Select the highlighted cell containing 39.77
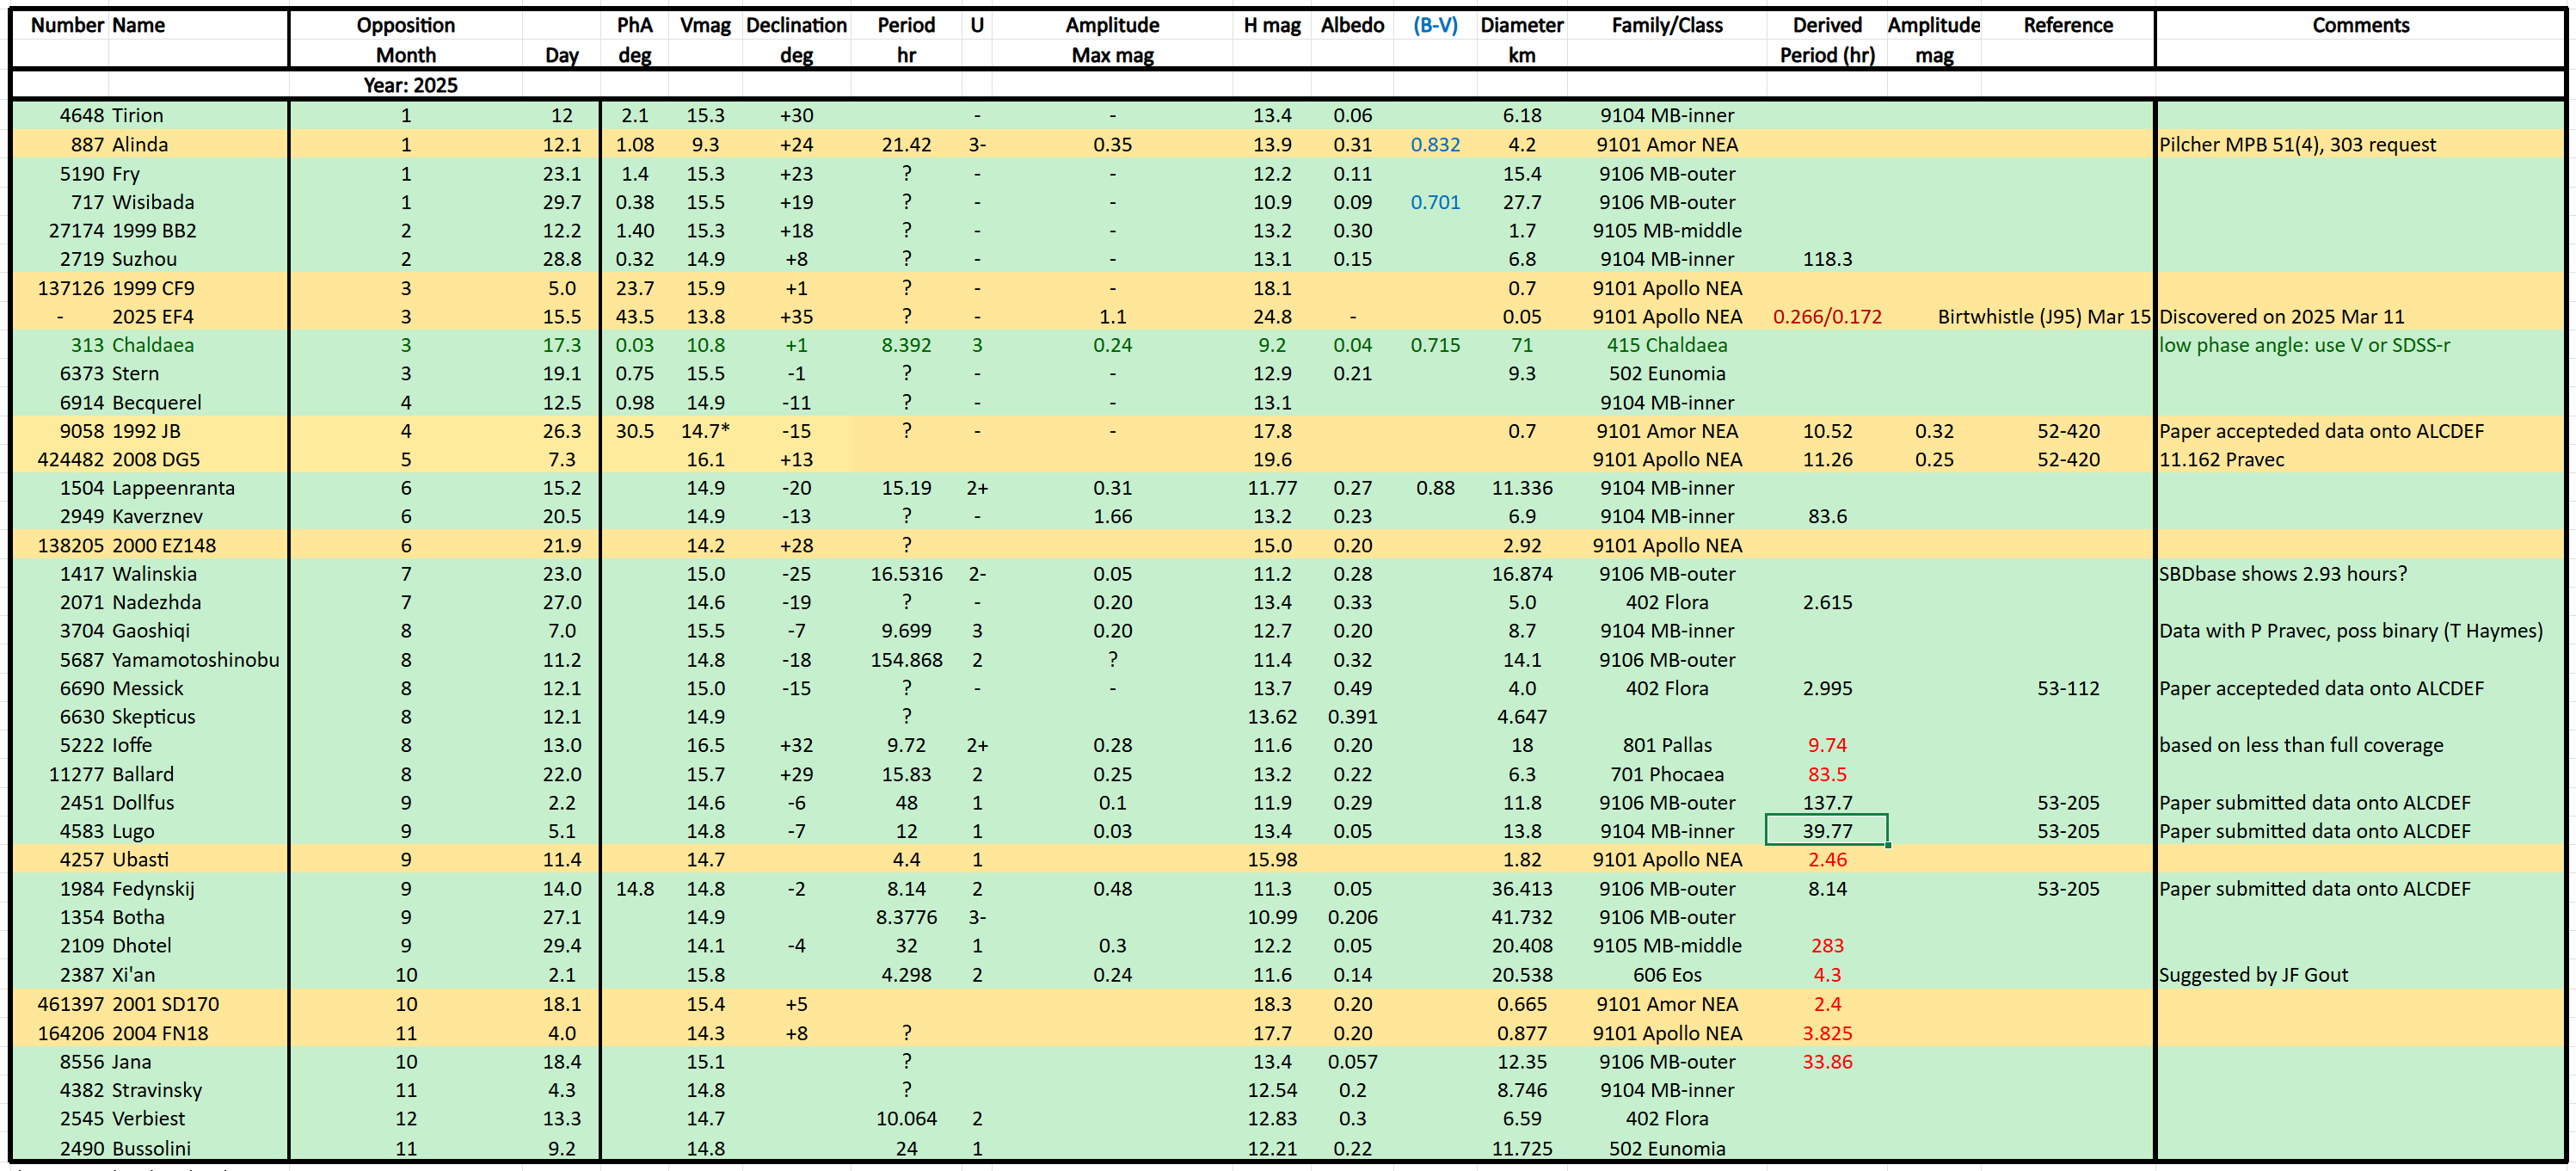2576x1171 pixels. point(1826,831)
